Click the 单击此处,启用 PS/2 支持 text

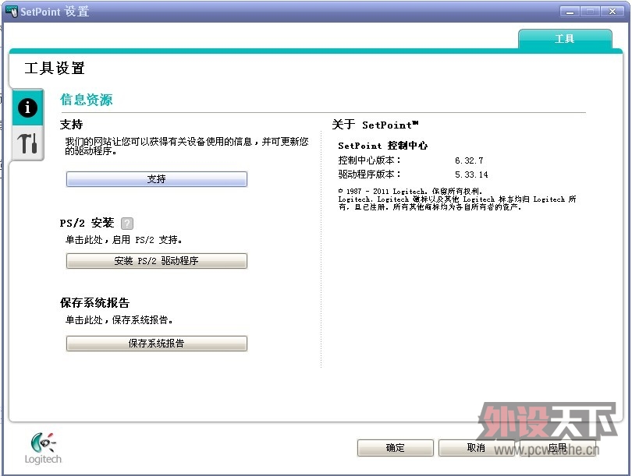(124, 240)
